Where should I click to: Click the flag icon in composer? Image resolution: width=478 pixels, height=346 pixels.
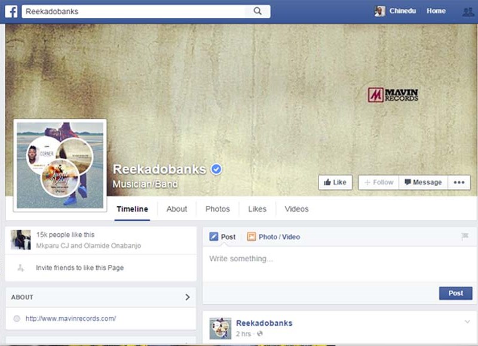465,236
